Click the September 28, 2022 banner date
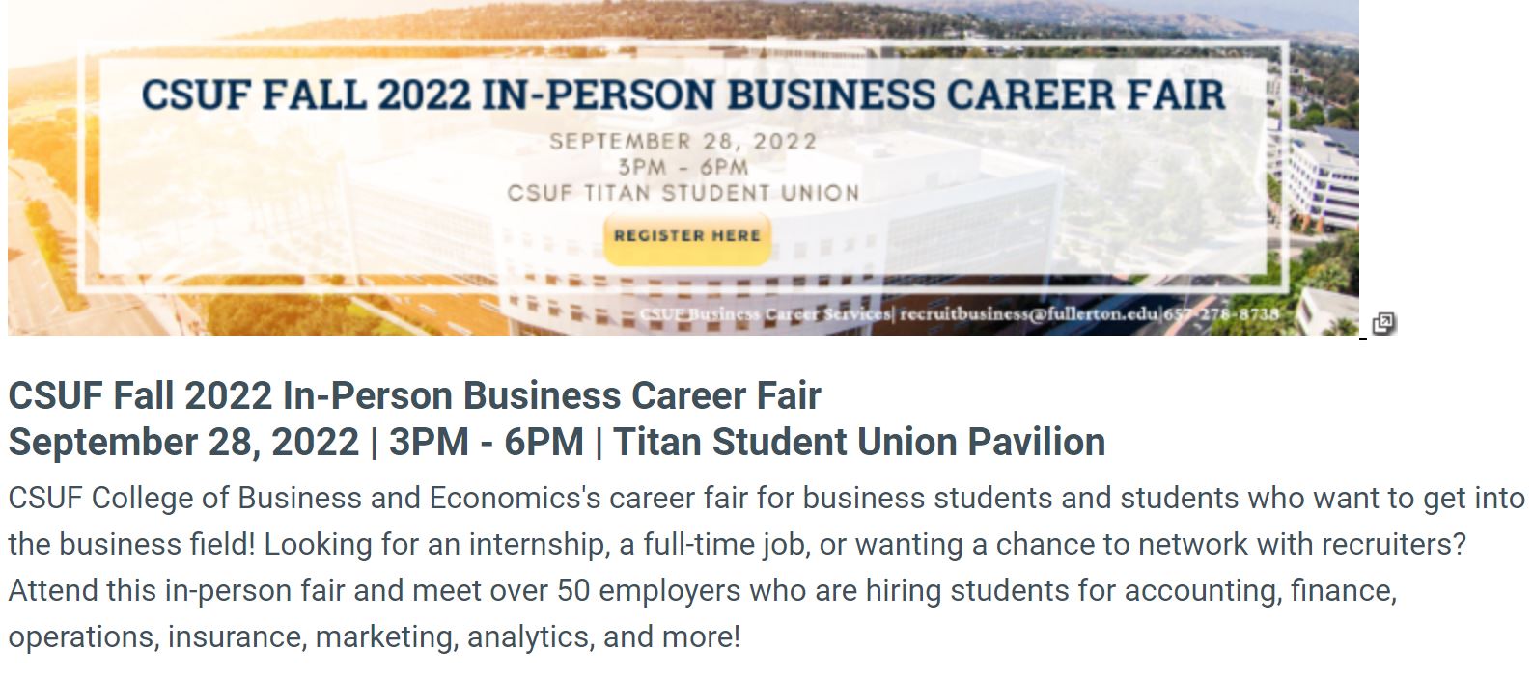Viewport: 1533px width, 677px height. point(683,142)
